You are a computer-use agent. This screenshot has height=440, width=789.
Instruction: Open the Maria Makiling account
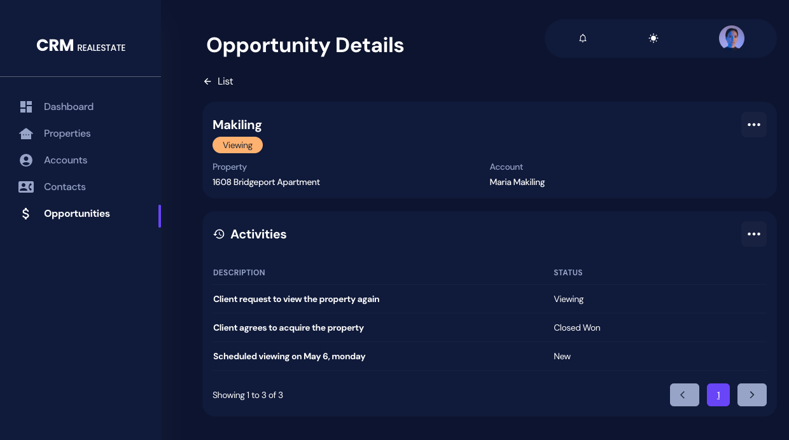517,182
